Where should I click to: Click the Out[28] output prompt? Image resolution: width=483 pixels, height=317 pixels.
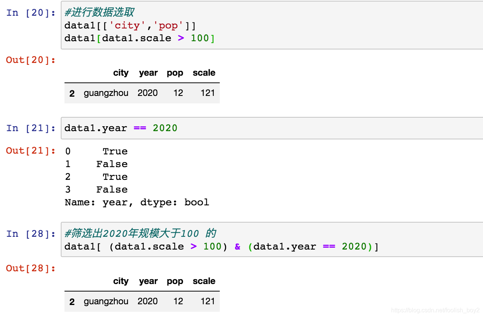(x=31, y=268)
